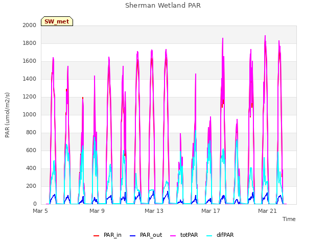Click the 1400 y-axis tick label
Viewport: 327px width, 245px height.
point(30,79)
